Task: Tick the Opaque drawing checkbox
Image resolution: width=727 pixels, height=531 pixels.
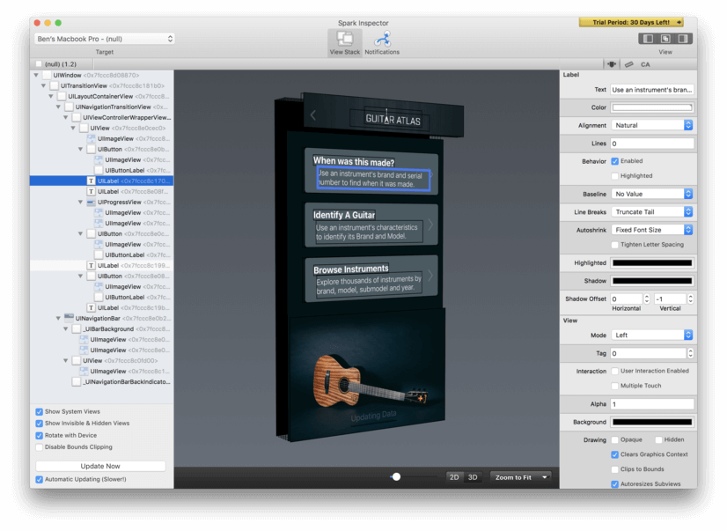Action: point(615,439)
